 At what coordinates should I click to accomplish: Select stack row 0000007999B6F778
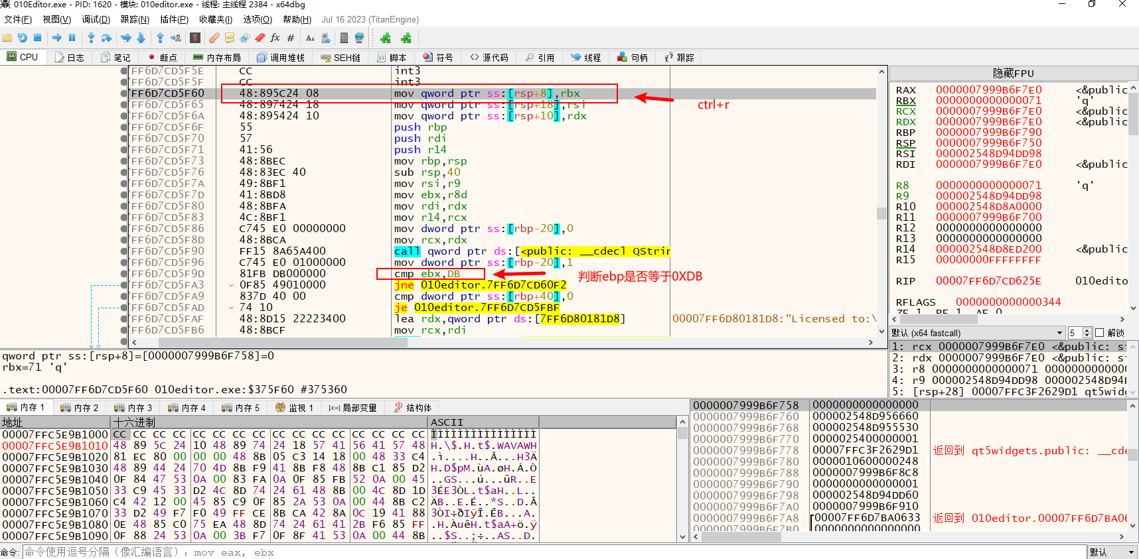pos(909,450)
